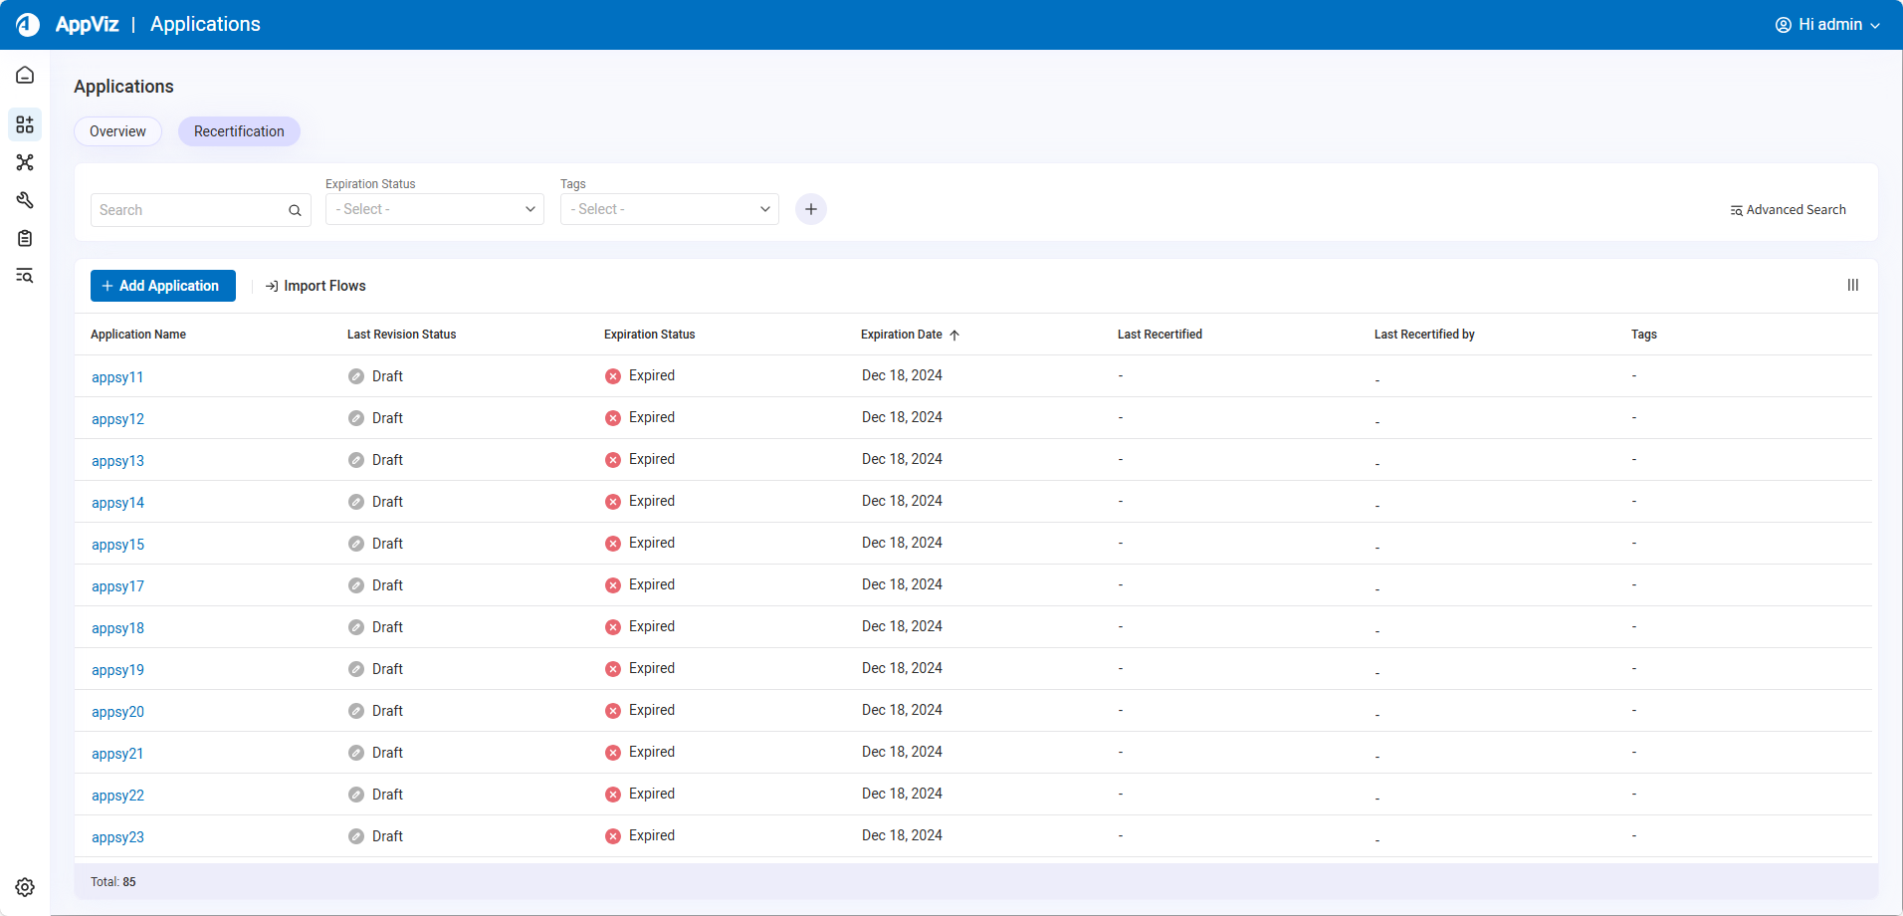Open the network topology sidebar icon
The height and width of the screenshot is (916, 1903).
(x=25, y=162)
